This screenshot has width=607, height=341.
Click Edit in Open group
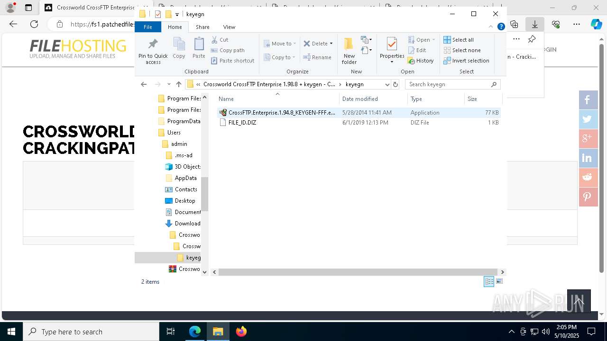coord(417,50)
